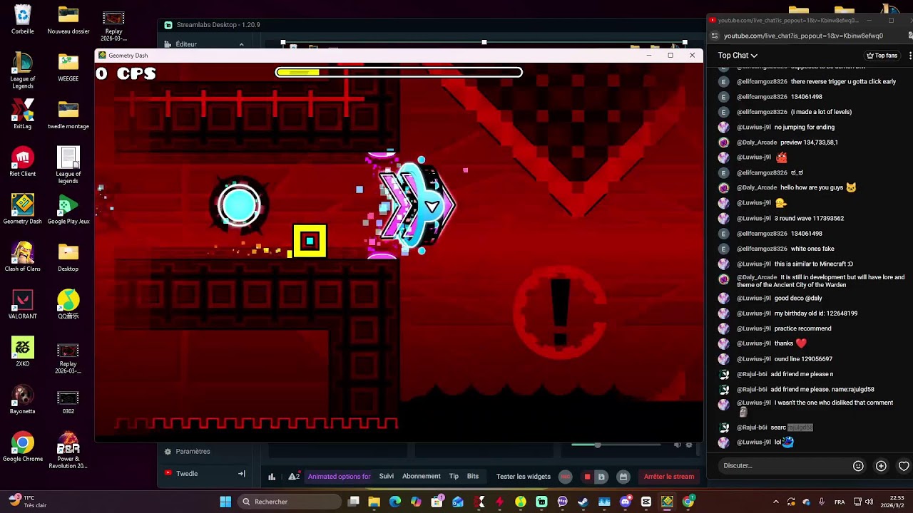Click the plus icon beside chat input
Screen dimensions: 913x513
(881, 466)
